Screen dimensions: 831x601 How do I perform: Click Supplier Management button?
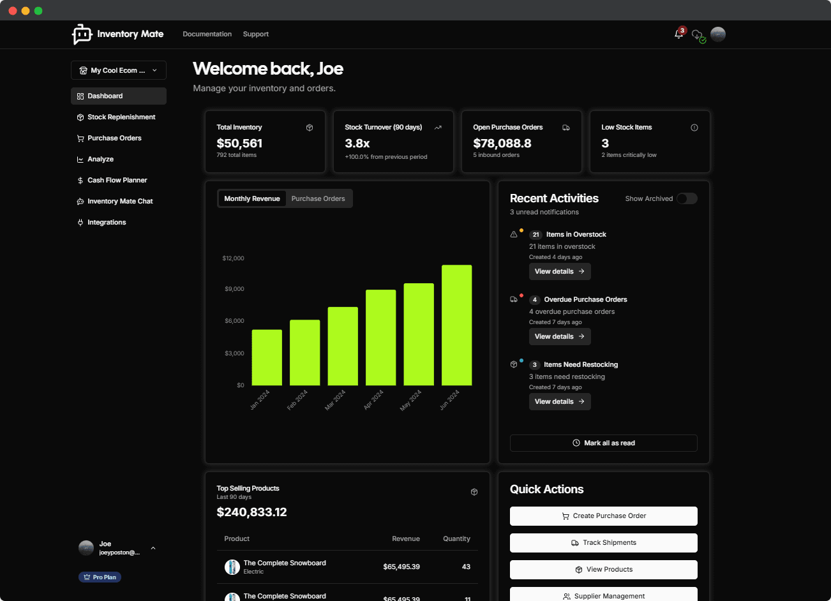coord(604,595)
